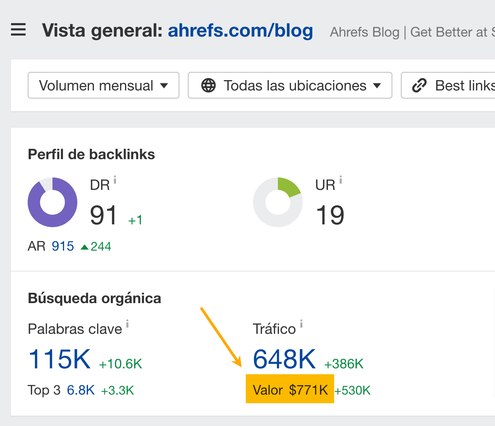495x426 pixels.
Task: Click the Búsqueda orgánica section header
Action: click(94, 298)
